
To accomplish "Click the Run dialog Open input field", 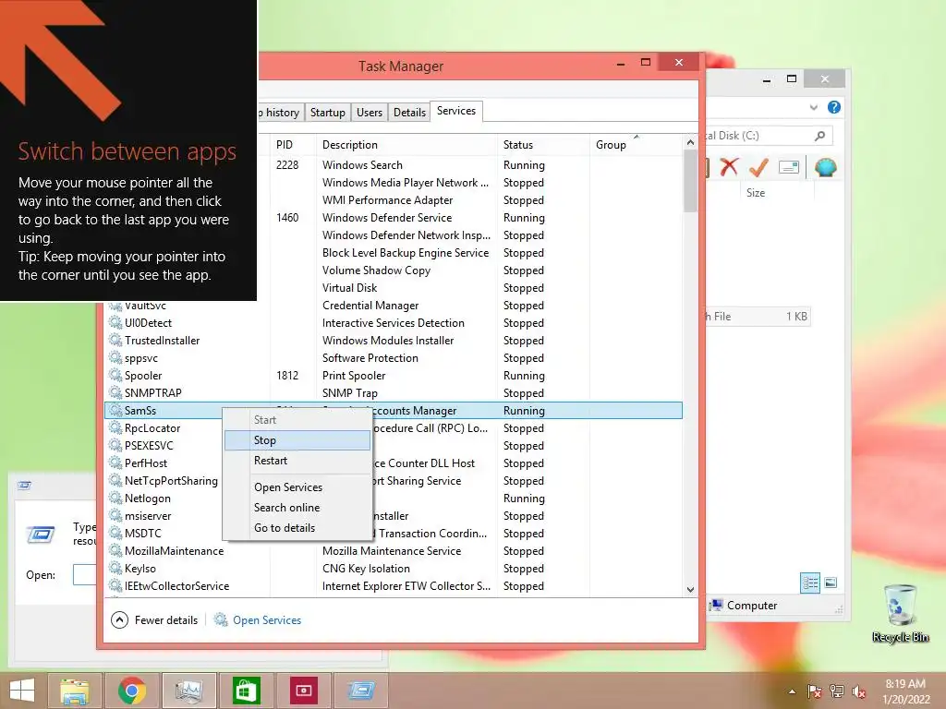I will 85,574.
